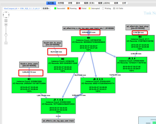
Task: Pan the graph down with the navigation wheel
Action: [x=6, y=17]
